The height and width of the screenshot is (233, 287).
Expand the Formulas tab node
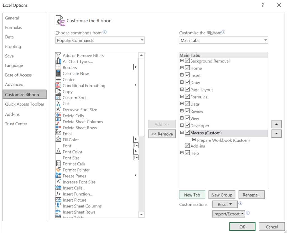[x=182, y=96]
